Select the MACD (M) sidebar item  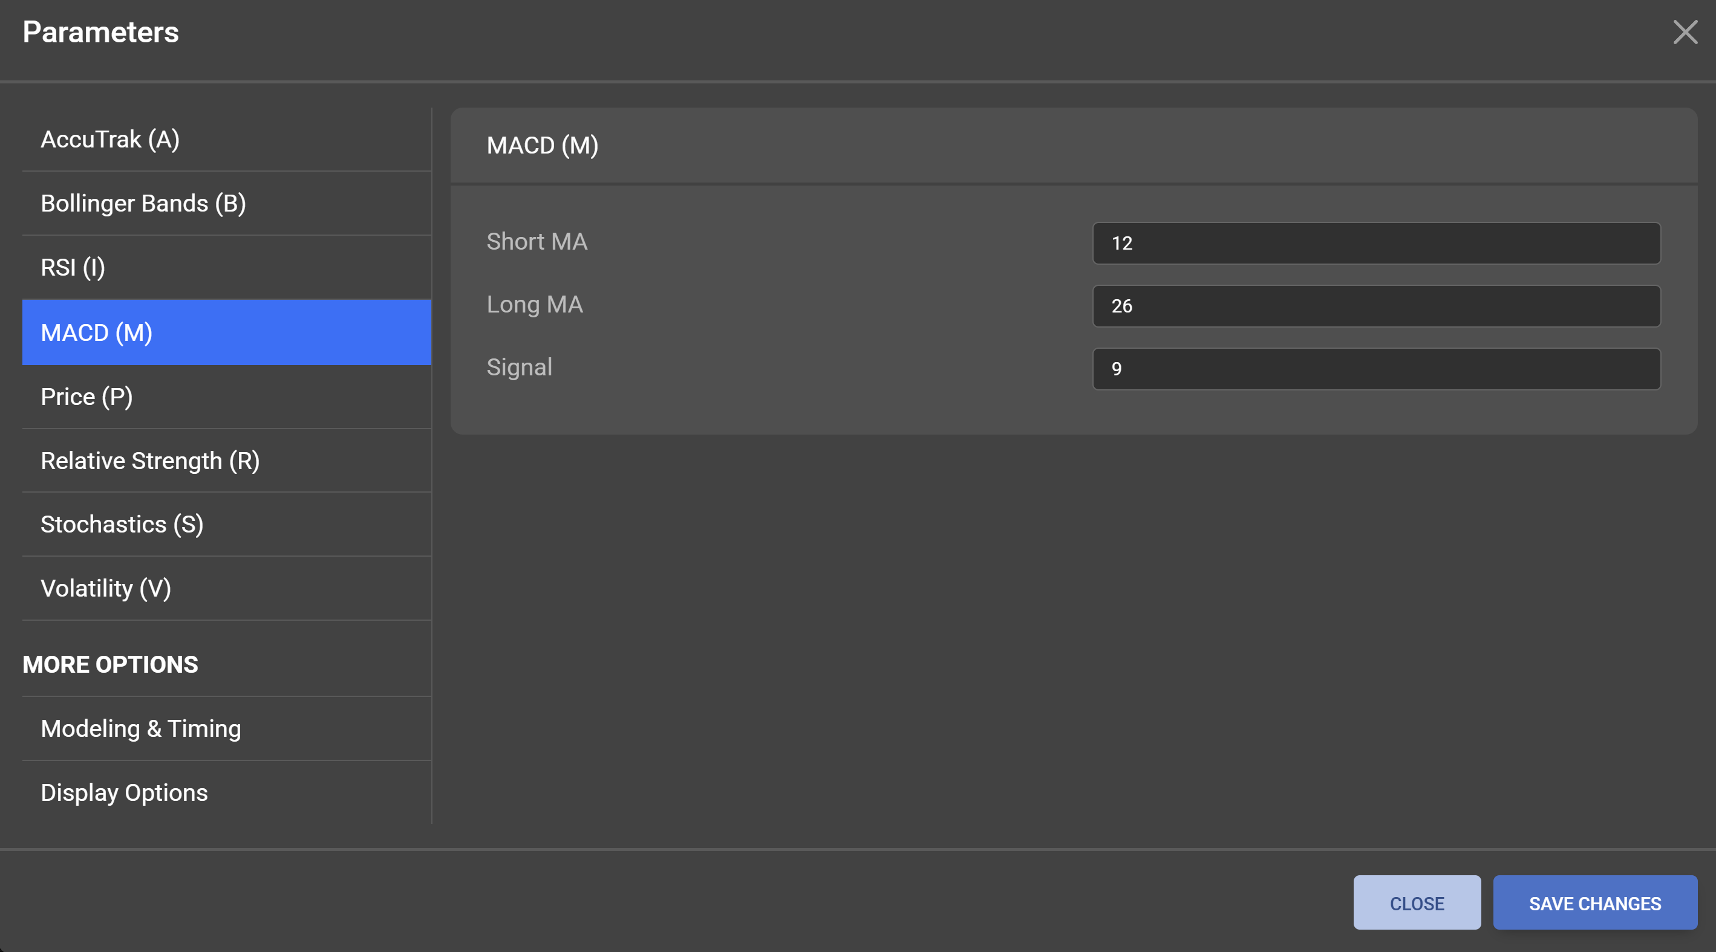tap(226, 332)
